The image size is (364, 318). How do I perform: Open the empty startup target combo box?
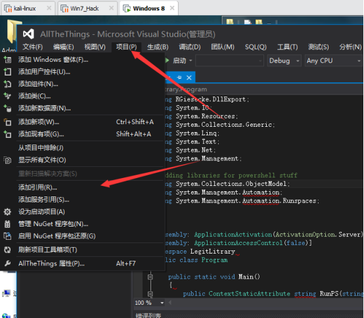(x=229, y=61)
